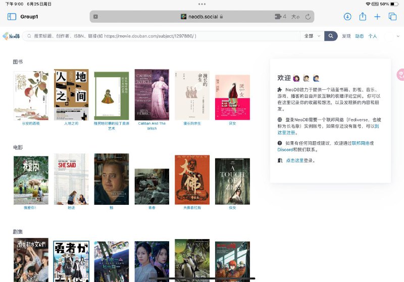Open the Caliban And The Witch cover
This screenshot has height=282, width=404.
point(151,95)
